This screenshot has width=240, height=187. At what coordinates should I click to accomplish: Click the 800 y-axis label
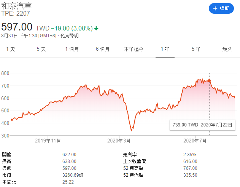[5, 73]
